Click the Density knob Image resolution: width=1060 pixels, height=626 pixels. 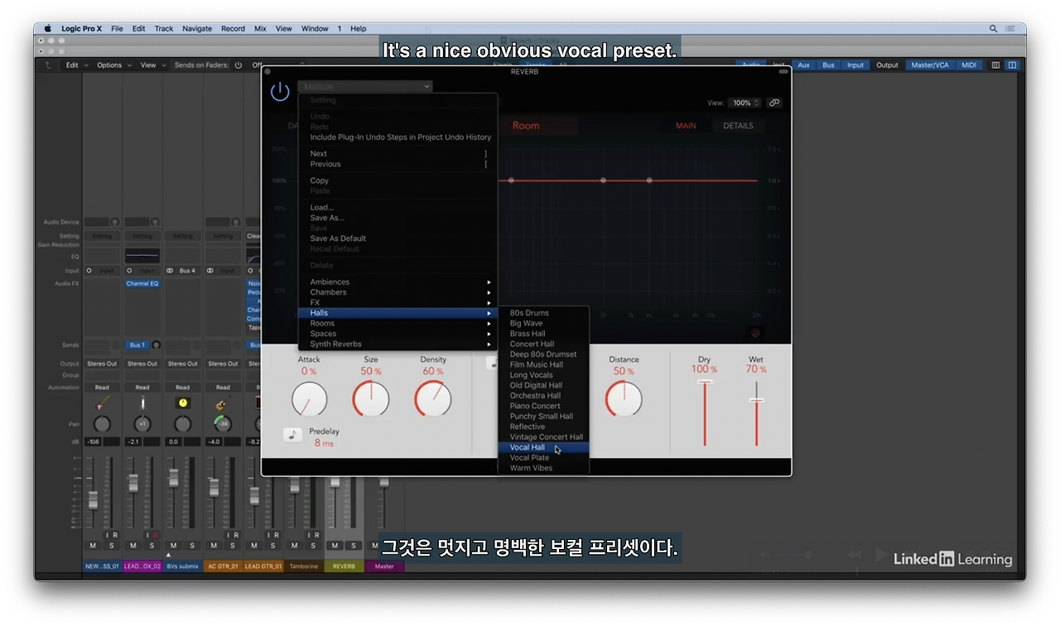pos(433,400)
